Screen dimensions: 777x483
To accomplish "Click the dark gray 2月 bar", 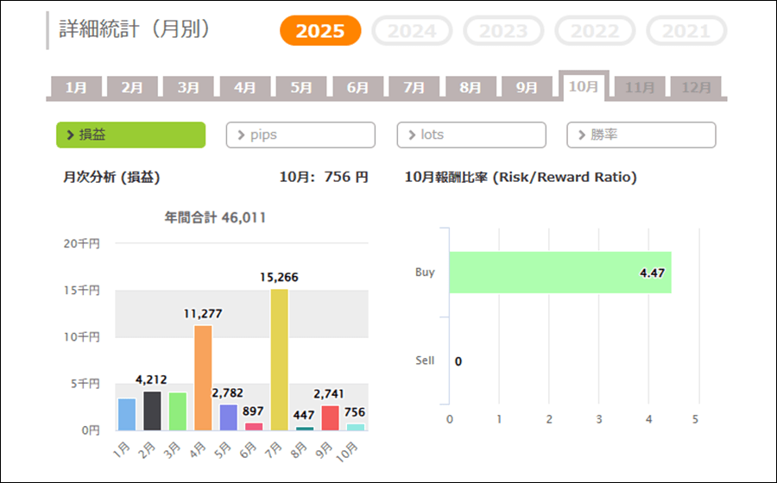I will click(x=152, y=411).
